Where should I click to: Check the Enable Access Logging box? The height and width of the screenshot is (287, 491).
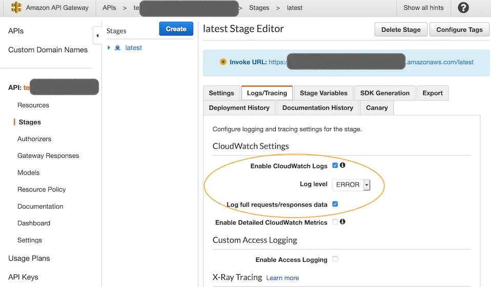coord(335,259)
